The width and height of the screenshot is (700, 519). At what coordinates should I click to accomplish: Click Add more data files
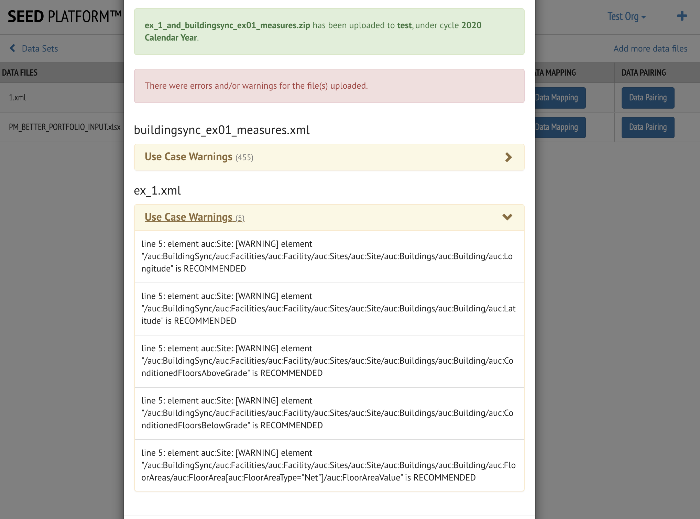click(650, 48)
